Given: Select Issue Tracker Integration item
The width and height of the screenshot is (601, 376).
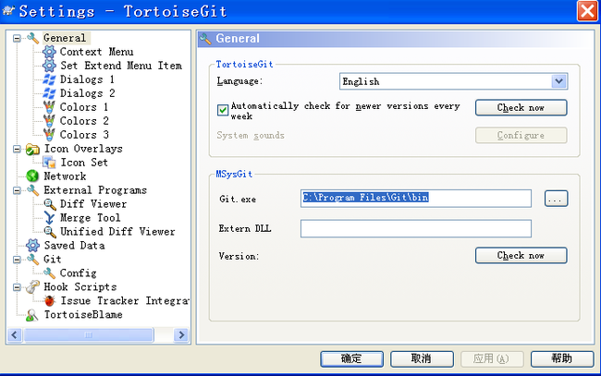Looking at the screenshot, I should [125, 301].
